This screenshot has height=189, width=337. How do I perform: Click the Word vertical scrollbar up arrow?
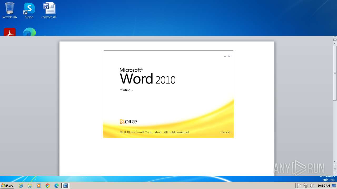[335, 44]
